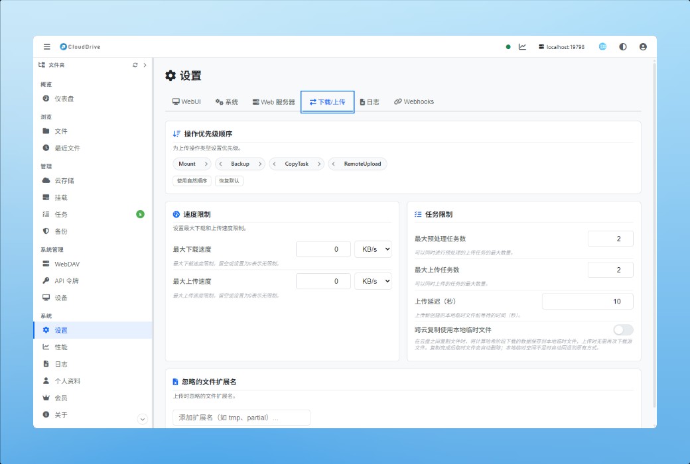Open 最近文件 in sidebar
Viewport: 690px width, 464px height.
(x=93, y=148)
